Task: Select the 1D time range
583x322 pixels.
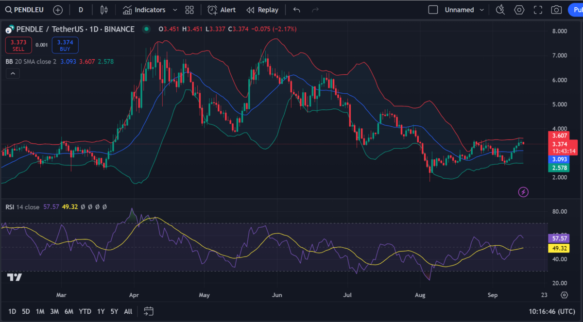Action: 12,311
